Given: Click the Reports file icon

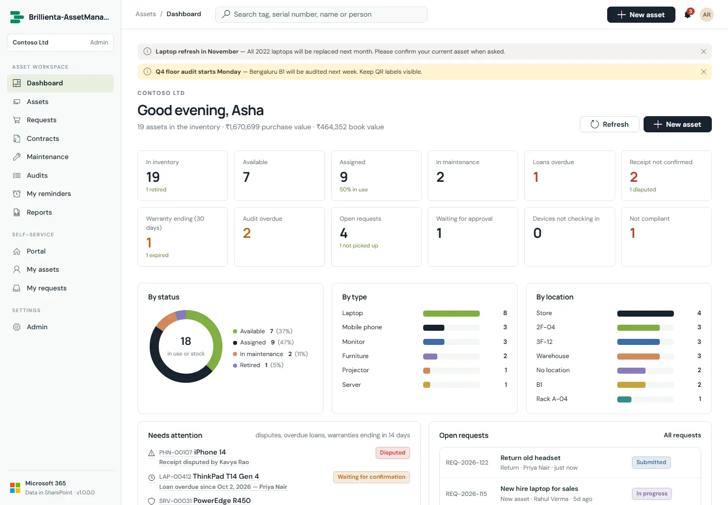Looking at the screenshot, I should (x=17, y=213).
